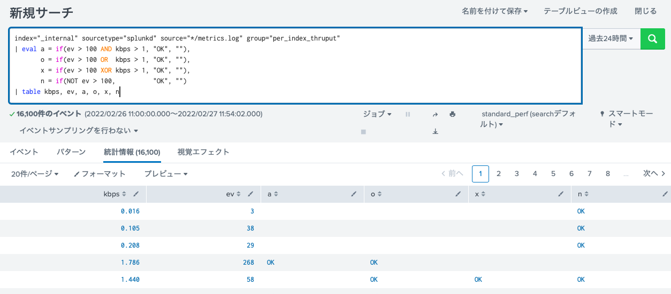Open the プレビュー dropdown
The width and height of the screenshot is (671, 294).
click(x=166, y=174)
